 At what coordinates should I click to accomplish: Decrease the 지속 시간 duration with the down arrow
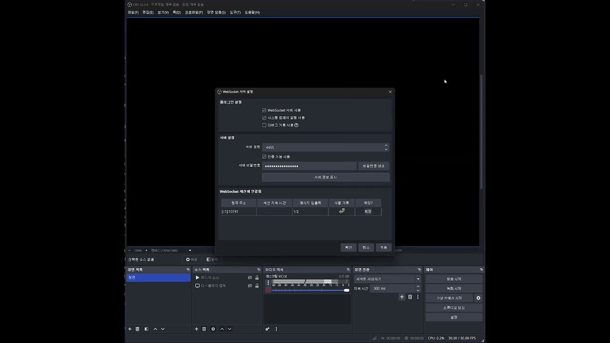(x=418, y=291)
